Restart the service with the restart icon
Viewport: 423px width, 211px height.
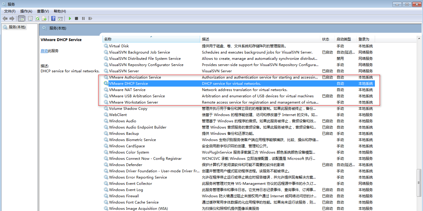(90, 18)
